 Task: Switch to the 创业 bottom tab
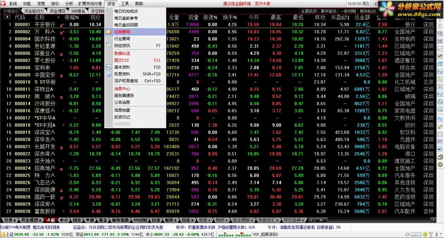(x=77, y=220)
